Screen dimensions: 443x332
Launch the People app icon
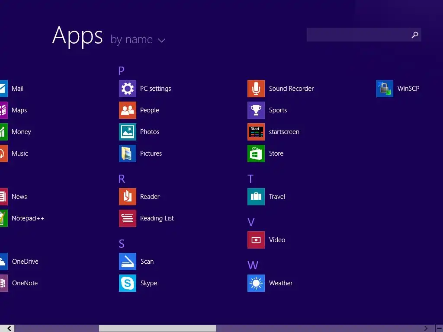128,110
